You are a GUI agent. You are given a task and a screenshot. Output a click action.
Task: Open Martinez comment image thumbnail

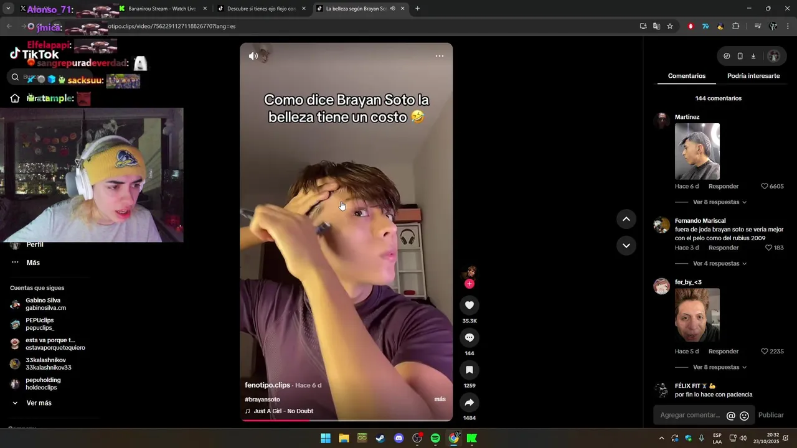(697, 151)
